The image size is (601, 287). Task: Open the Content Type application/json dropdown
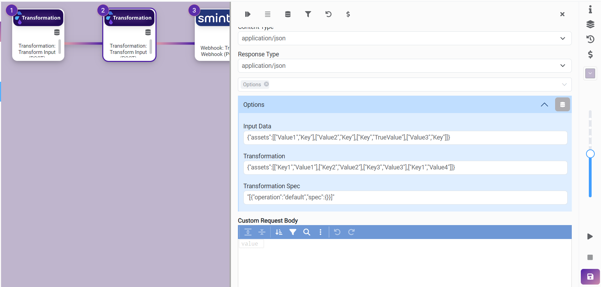(x=404, y=38)
